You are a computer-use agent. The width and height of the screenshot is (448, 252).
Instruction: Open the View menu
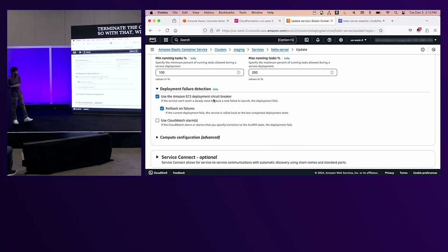pyautogui.click(x=196, y=13)
